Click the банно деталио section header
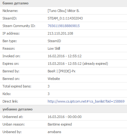 pos(63,3)
